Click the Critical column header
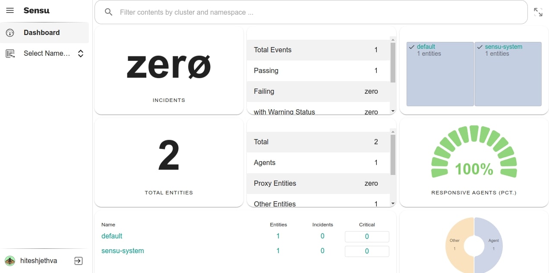The width and height of the screenshot is (549, 273). pyautogui.click(x=367, y=225)
